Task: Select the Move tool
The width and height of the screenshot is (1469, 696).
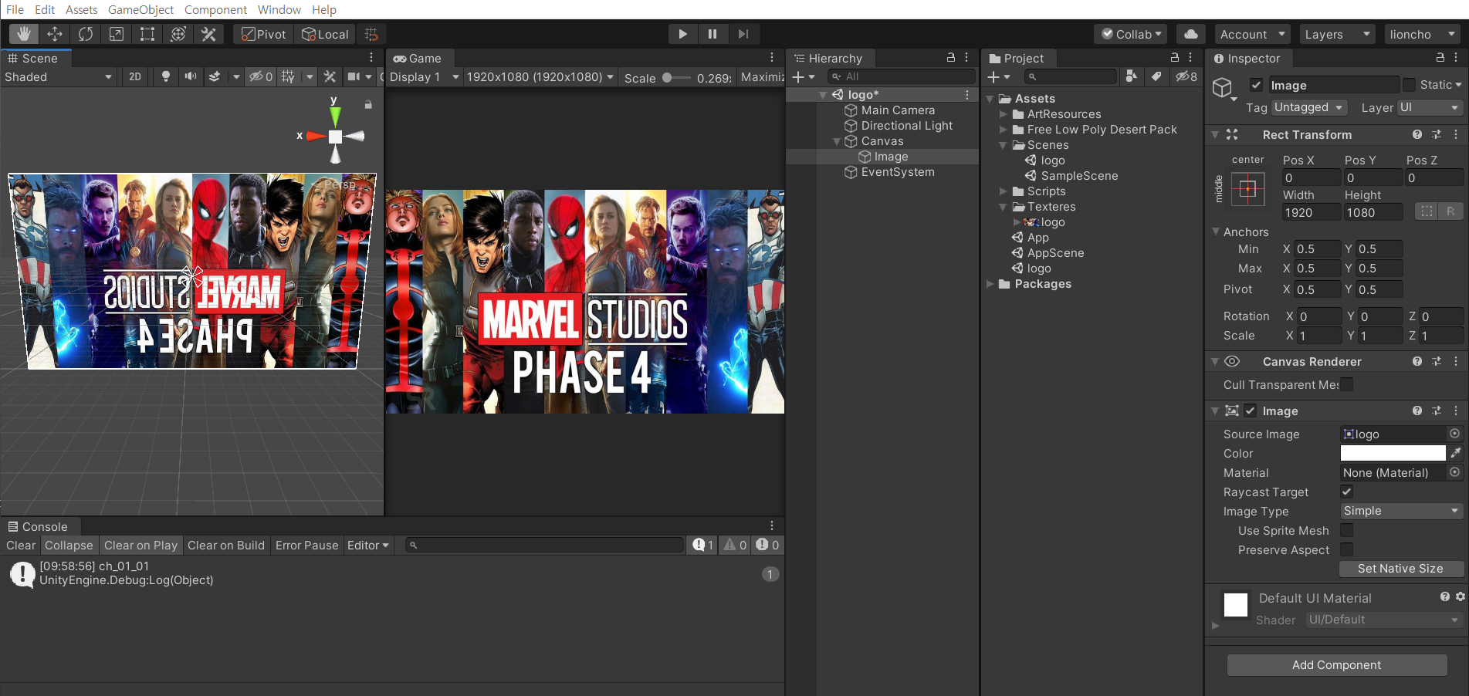Action: (x=55, y=34)
